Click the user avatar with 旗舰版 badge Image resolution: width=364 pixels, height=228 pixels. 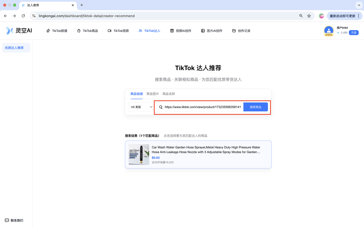tap(329, 31)
